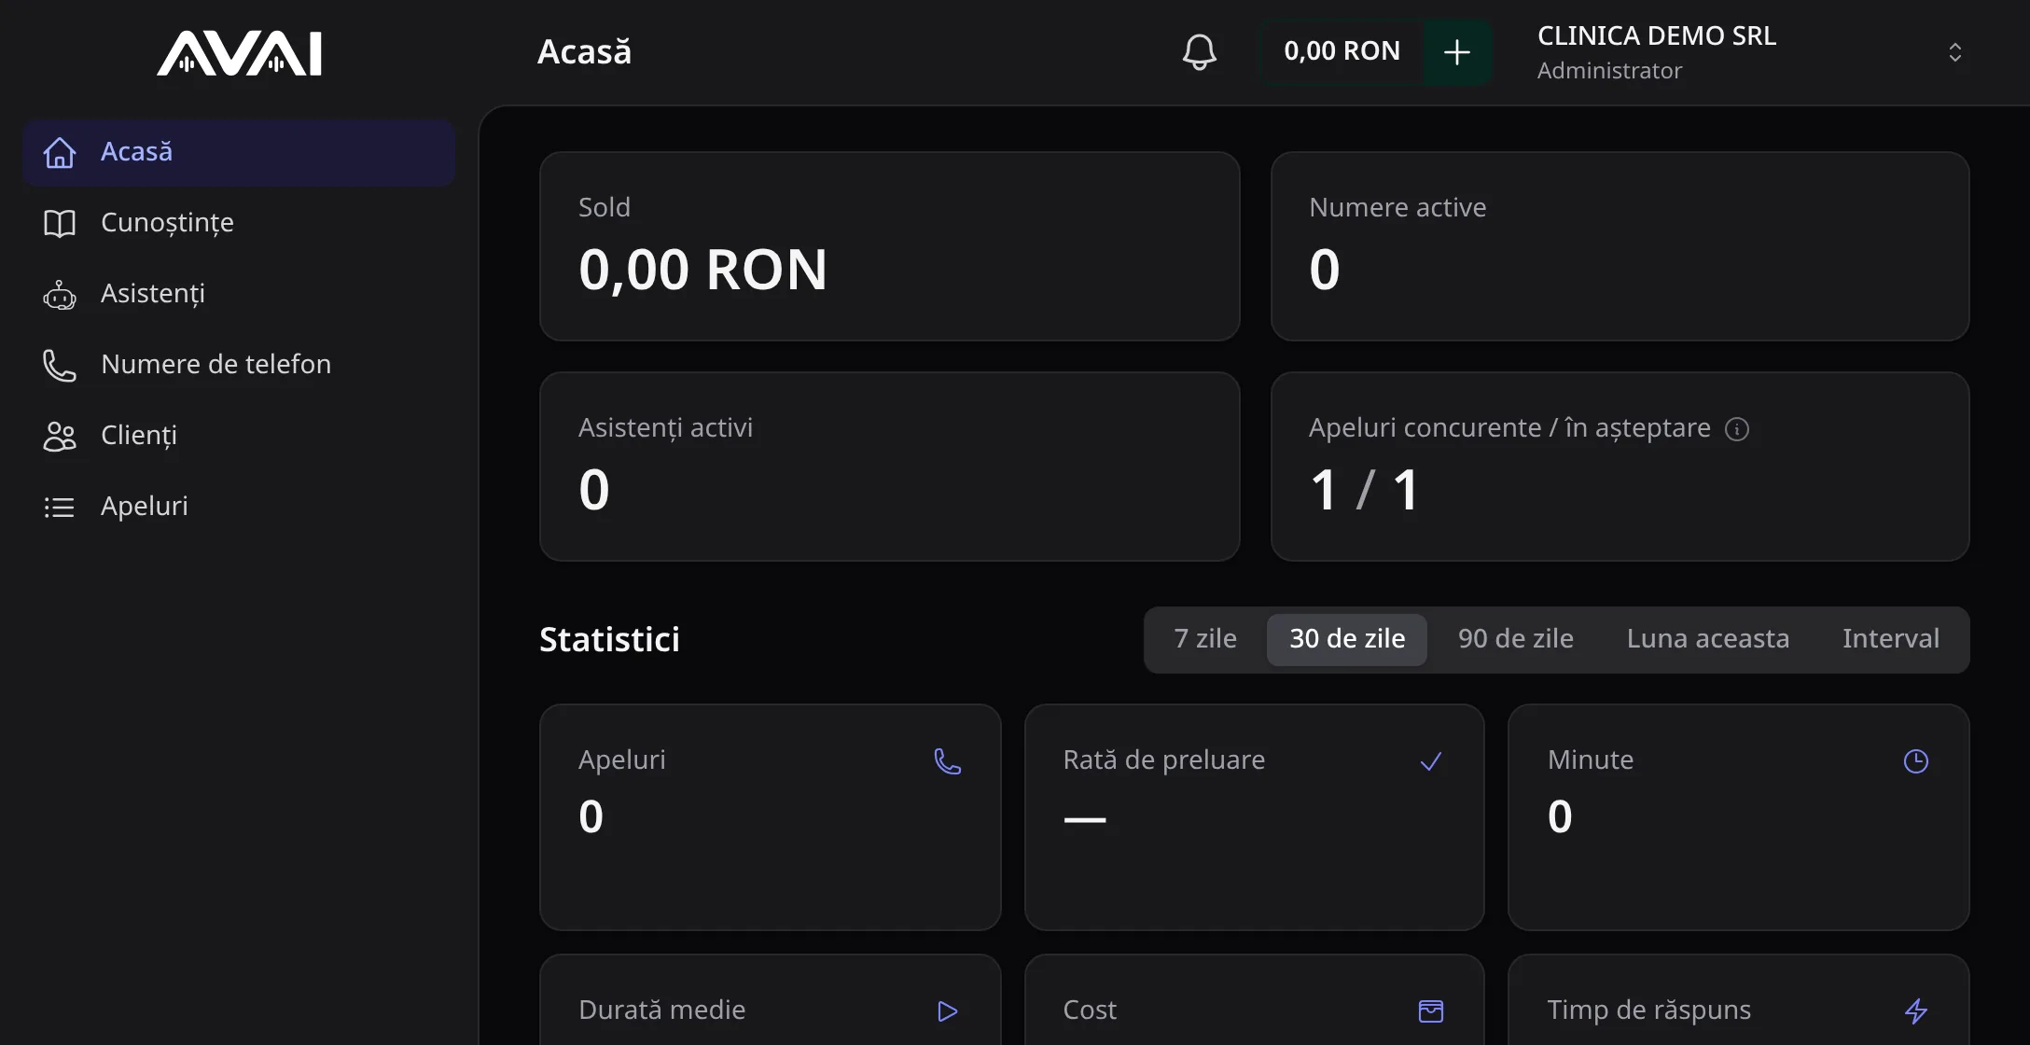The image size is (2030, 1045).
Task: Click play icon on Durată medie card
Action: pyautogui.click(x=948, y=1011)
